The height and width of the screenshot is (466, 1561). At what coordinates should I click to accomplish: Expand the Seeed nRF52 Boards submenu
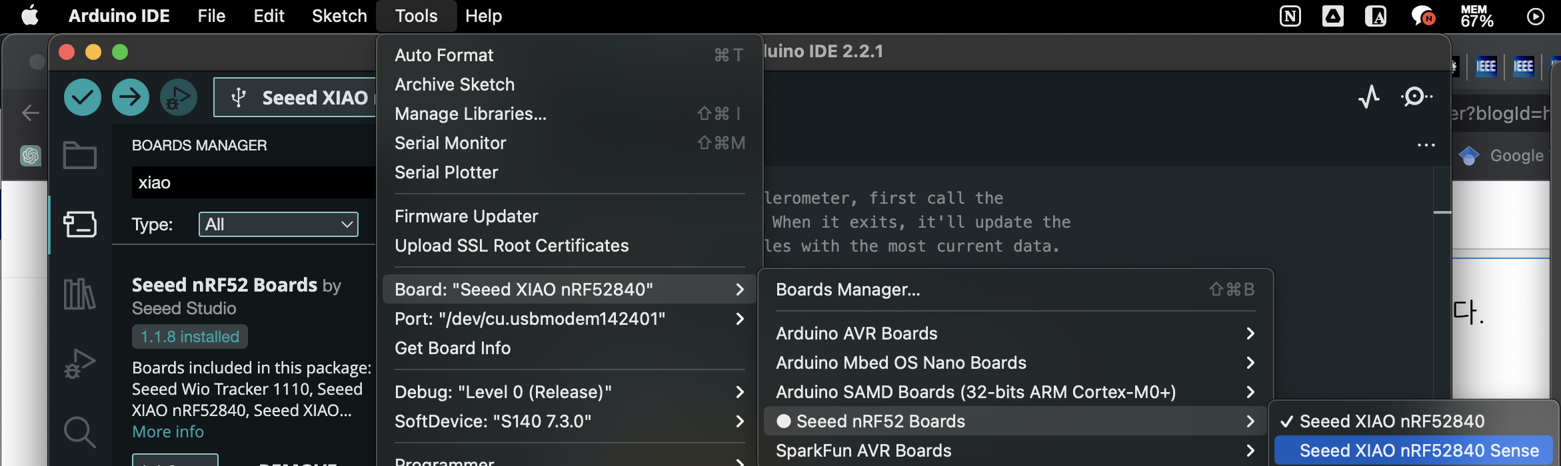[1015, 421]
